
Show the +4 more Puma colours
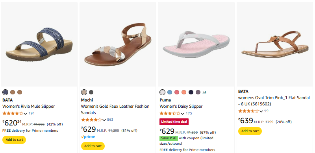[x=204, y=92]
